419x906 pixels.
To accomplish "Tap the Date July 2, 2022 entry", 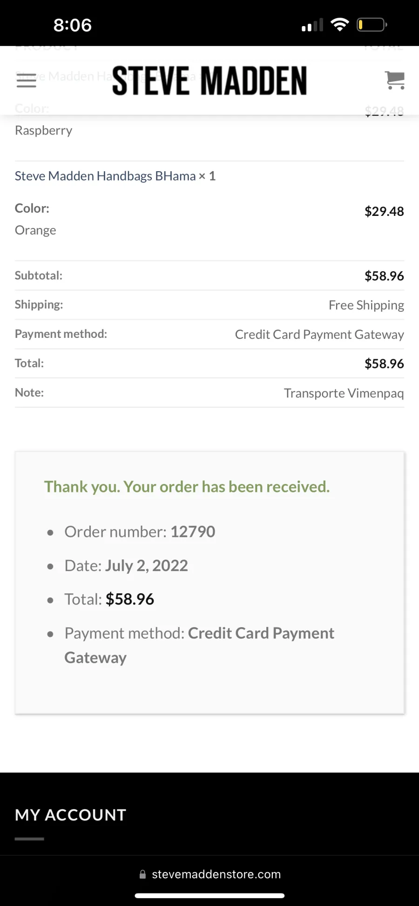I will tap(126, 565).
